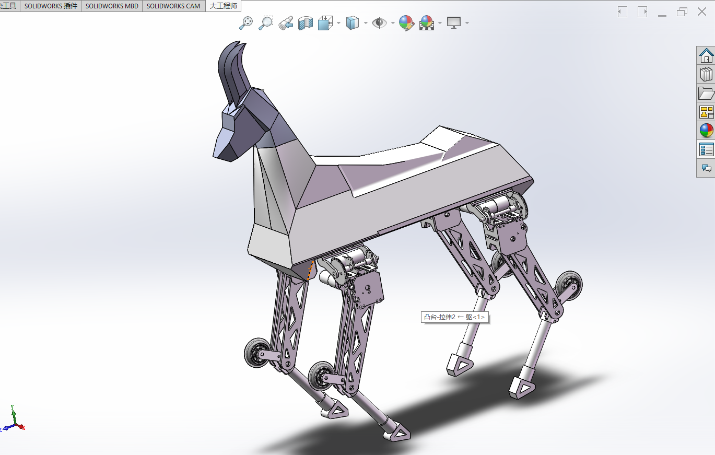
Task: Open the SOLIDWORKS Forum chat bubbles icon
Action: pos(706,168)
